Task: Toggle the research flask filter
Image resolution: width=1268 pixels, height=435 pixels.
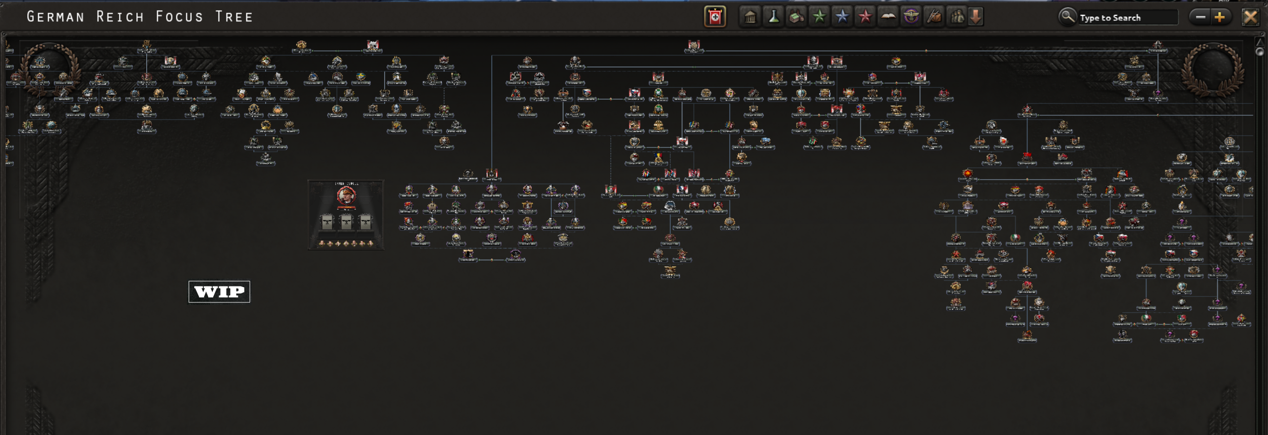Action: point(773,17)
